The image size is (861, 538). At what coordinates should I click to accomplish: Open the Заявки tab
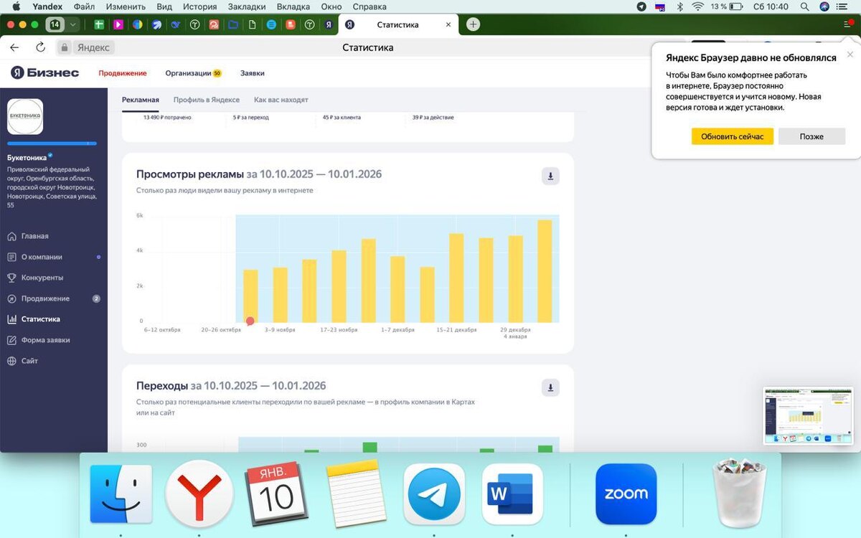(253, 73)
